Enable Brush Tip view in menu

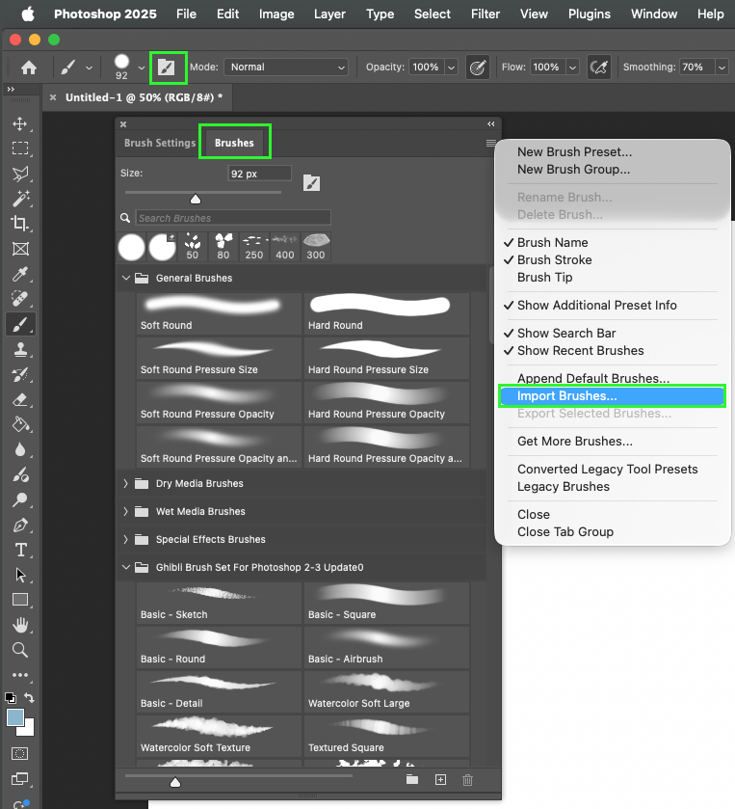coord(545,278)
